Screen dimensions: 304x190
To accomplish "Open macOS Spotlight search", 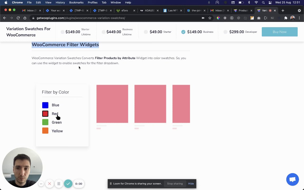I will [263, 3].
